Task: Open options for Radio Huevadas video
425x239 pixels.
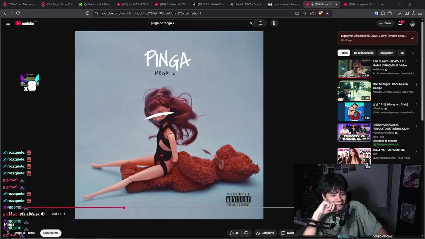Action: point(416,125)
